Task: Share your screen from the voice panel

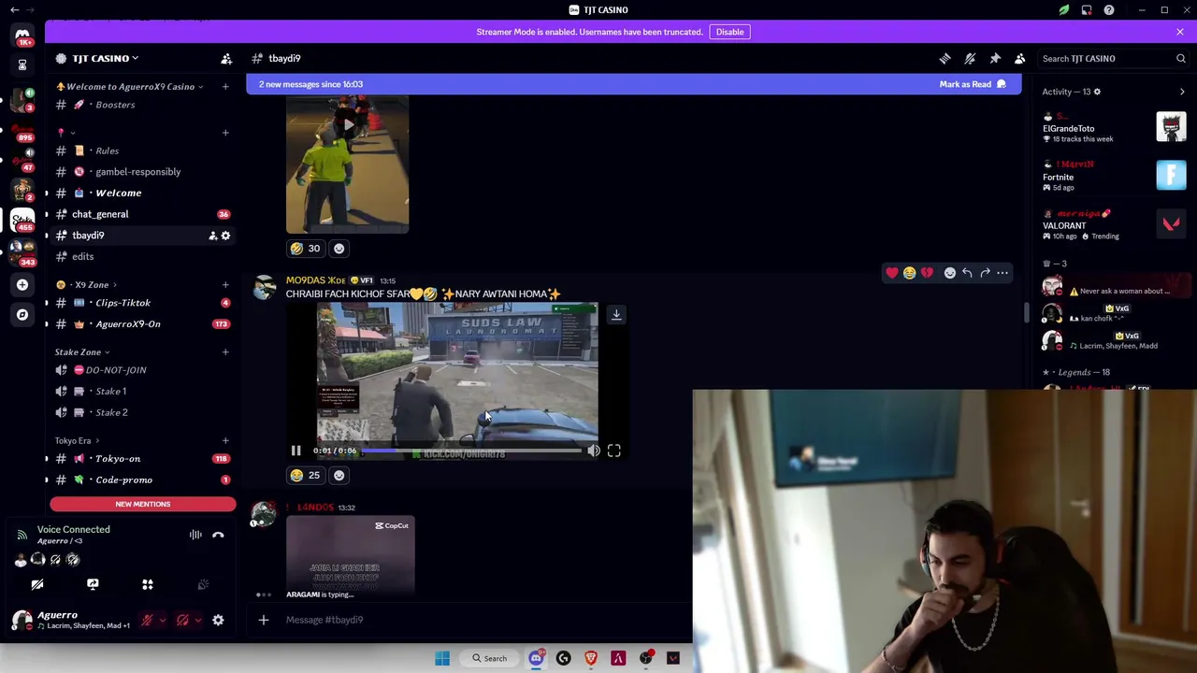Action: [93, 584]
